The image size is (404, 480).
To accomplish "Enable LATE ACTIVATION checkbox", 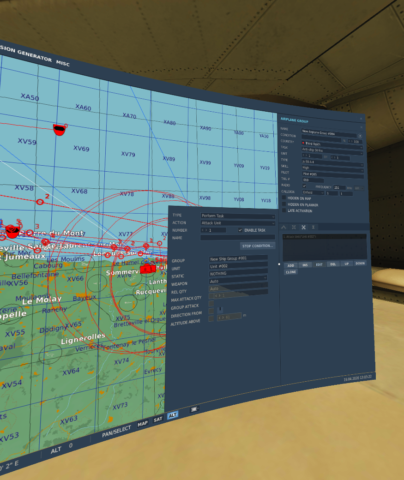I will [x=284, y=210].
